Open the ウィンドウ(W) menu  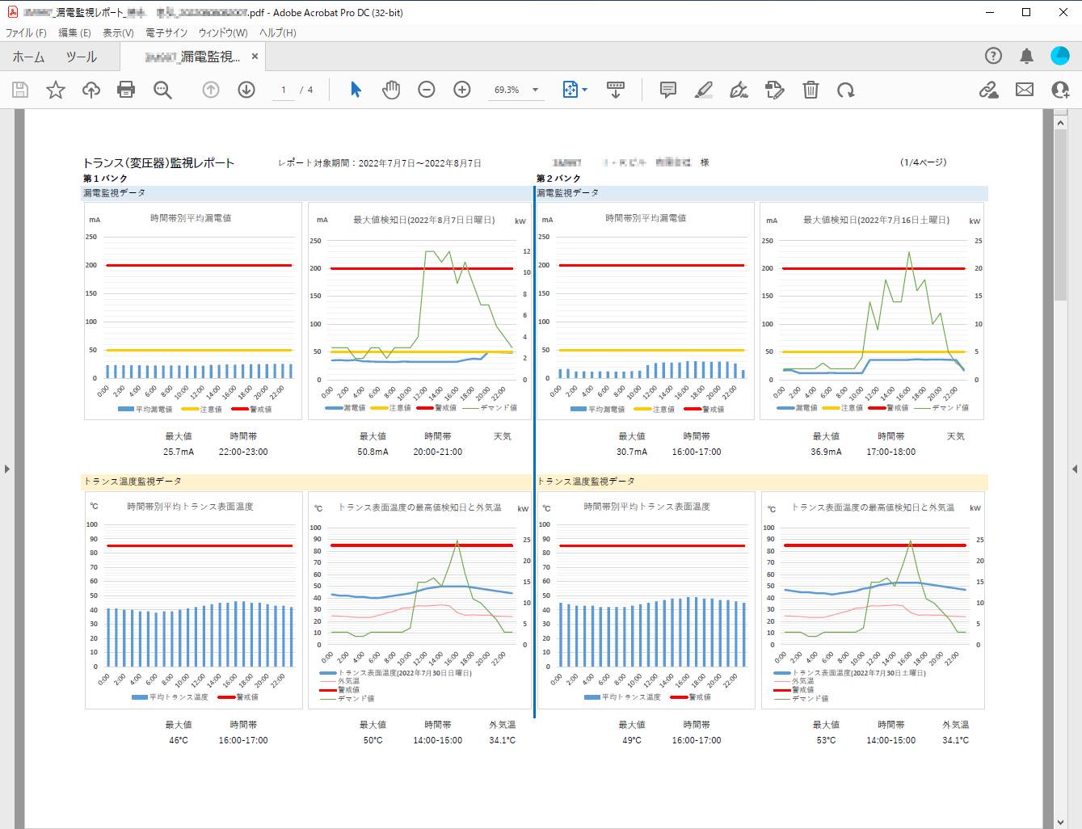pos(223,33)
